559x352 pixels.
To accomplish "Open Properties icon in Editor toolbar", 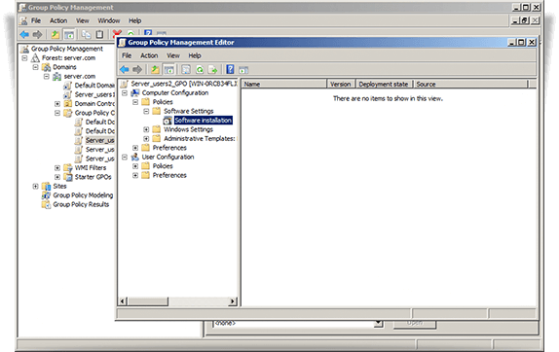I will point(186,69).
